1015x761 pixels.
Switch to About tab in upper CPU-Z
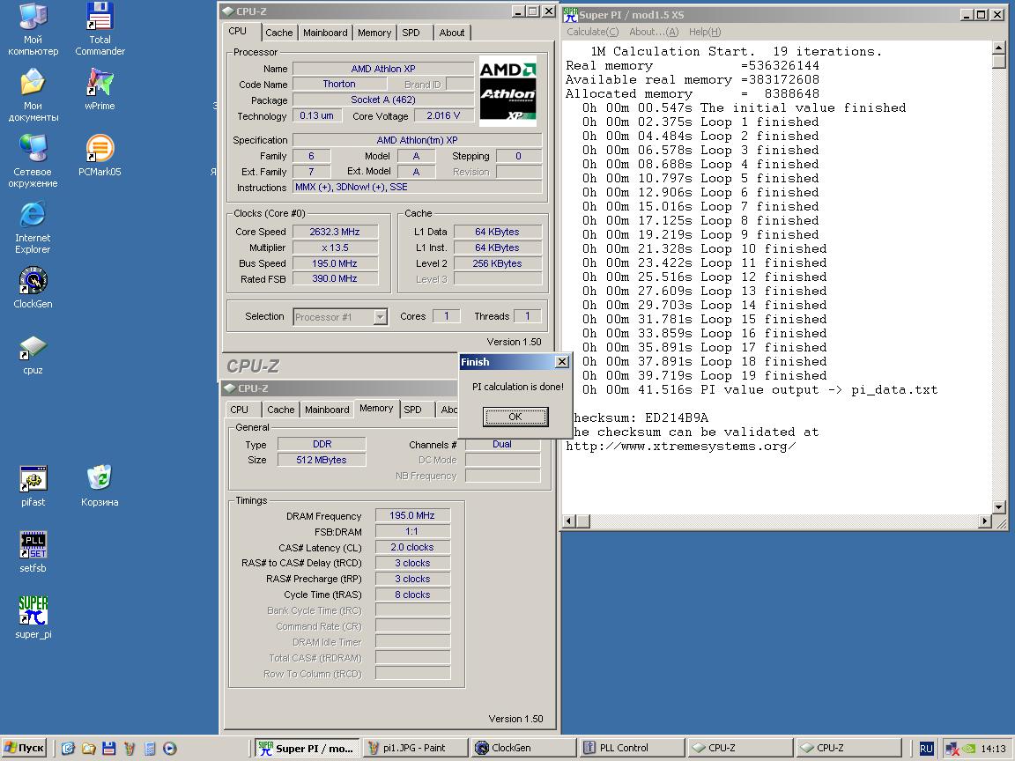tap(452, 33)
